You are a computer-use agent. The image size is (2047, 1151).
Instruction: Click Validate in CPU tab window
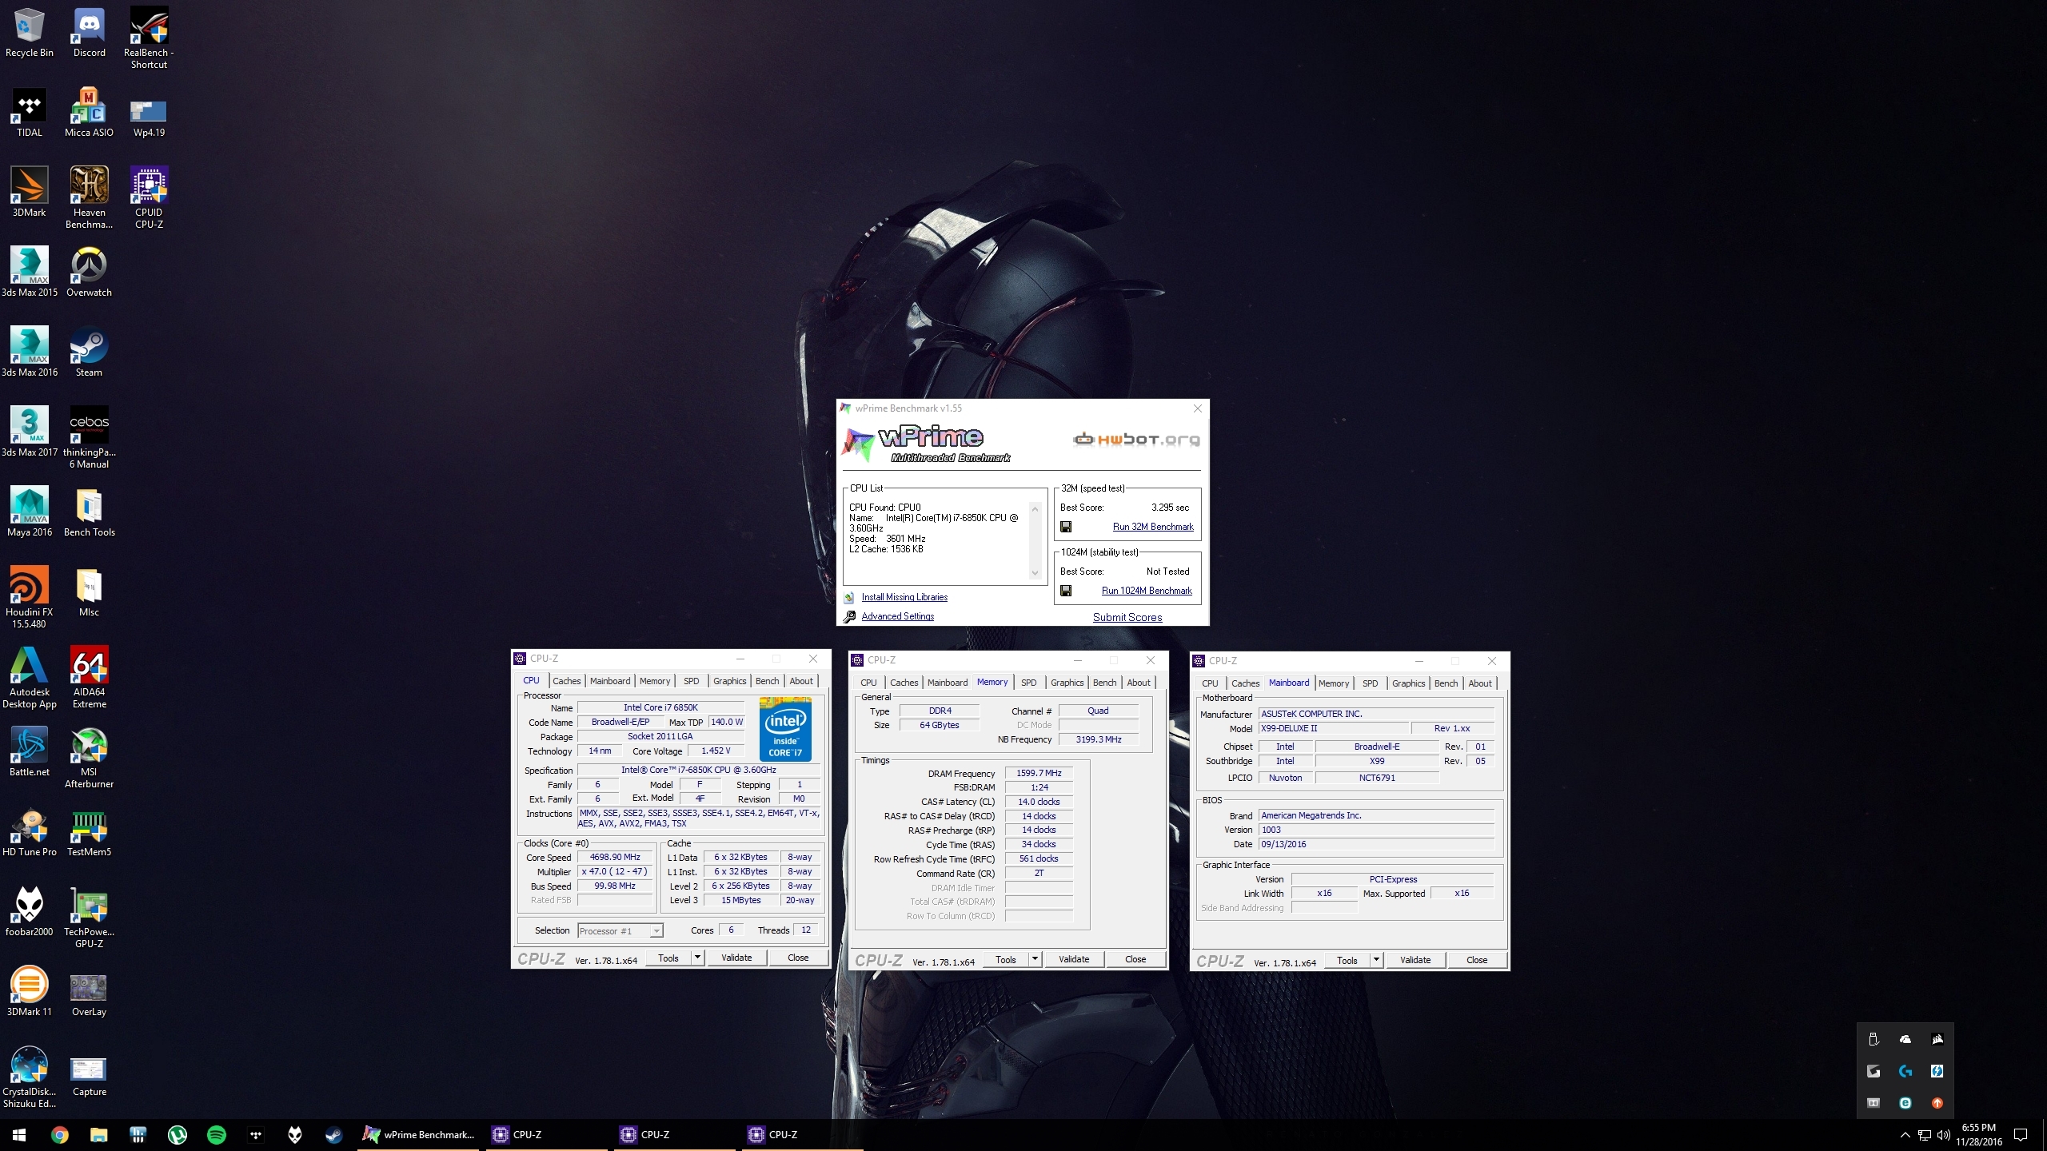[736, 958]
